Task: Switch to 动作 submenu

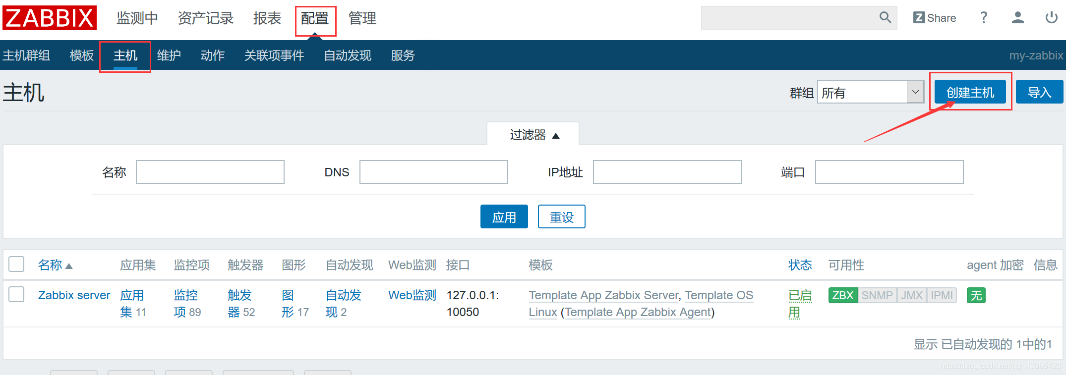Action: pos(213,55)
